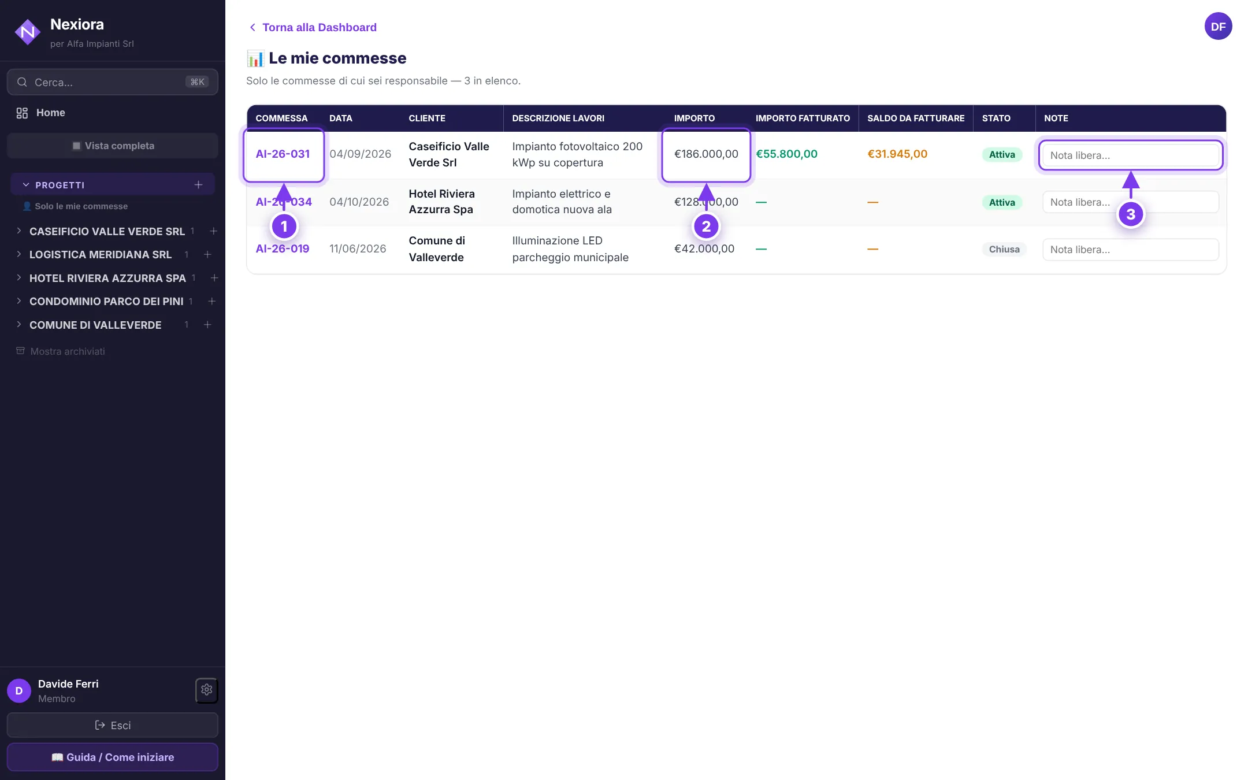Click plus next to Caseificio Valle Verde Srl

pos(213,231)
